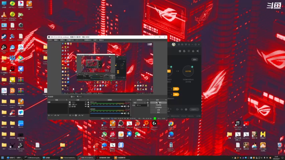
Task: Undock the Sources panel via header icon
Action: click(88, 100)
